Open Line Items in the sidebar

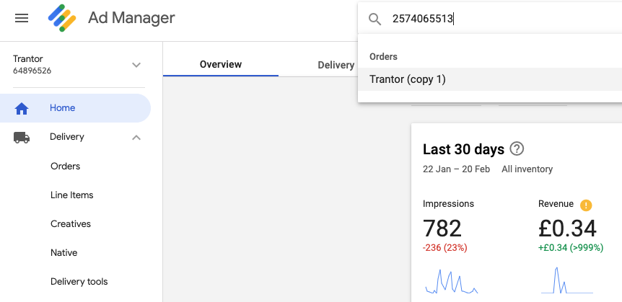[72, 195]
